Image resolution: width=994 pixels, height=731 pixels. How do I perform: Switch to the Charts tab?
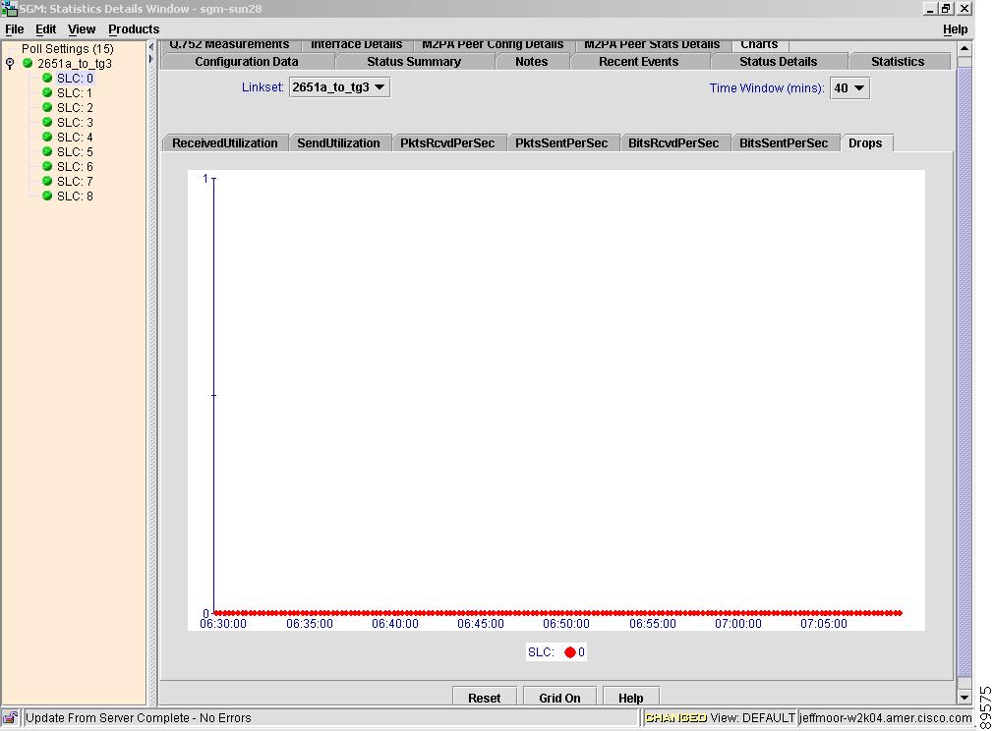(x=759, y=45)
